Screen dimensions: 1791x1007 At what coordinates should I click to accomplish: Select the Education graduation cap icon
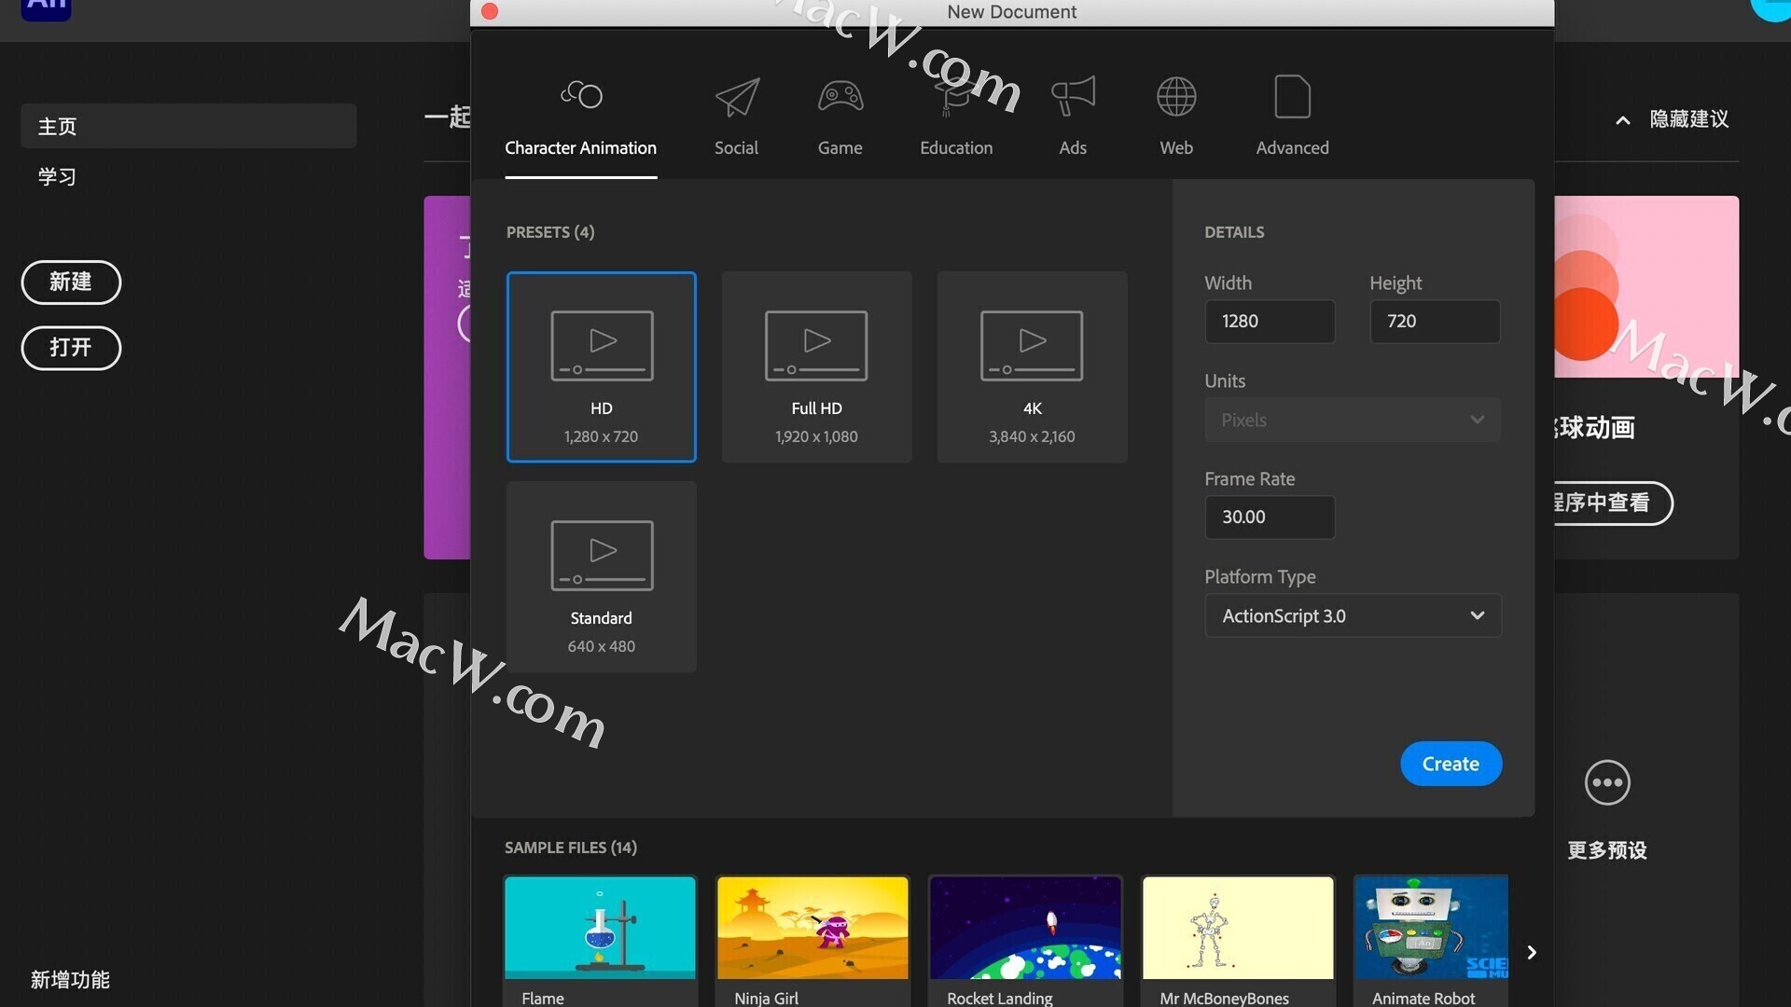(x=956, y=97)
